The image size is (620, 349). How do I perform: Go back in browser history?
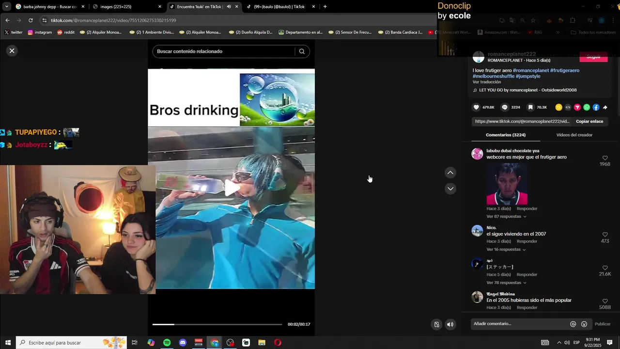coord(7,20)
